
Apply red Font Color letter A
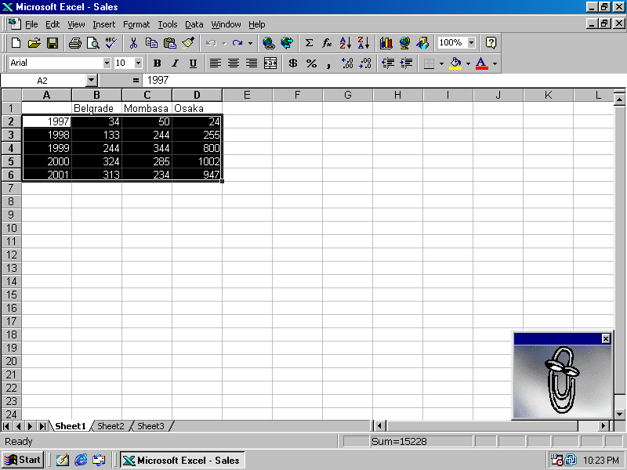tap(482, 63)
